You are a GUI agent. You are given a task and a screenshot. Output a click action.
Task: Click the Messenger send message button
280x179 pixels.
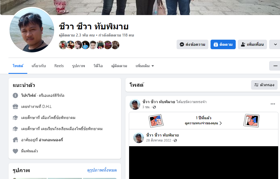point(192,44)
